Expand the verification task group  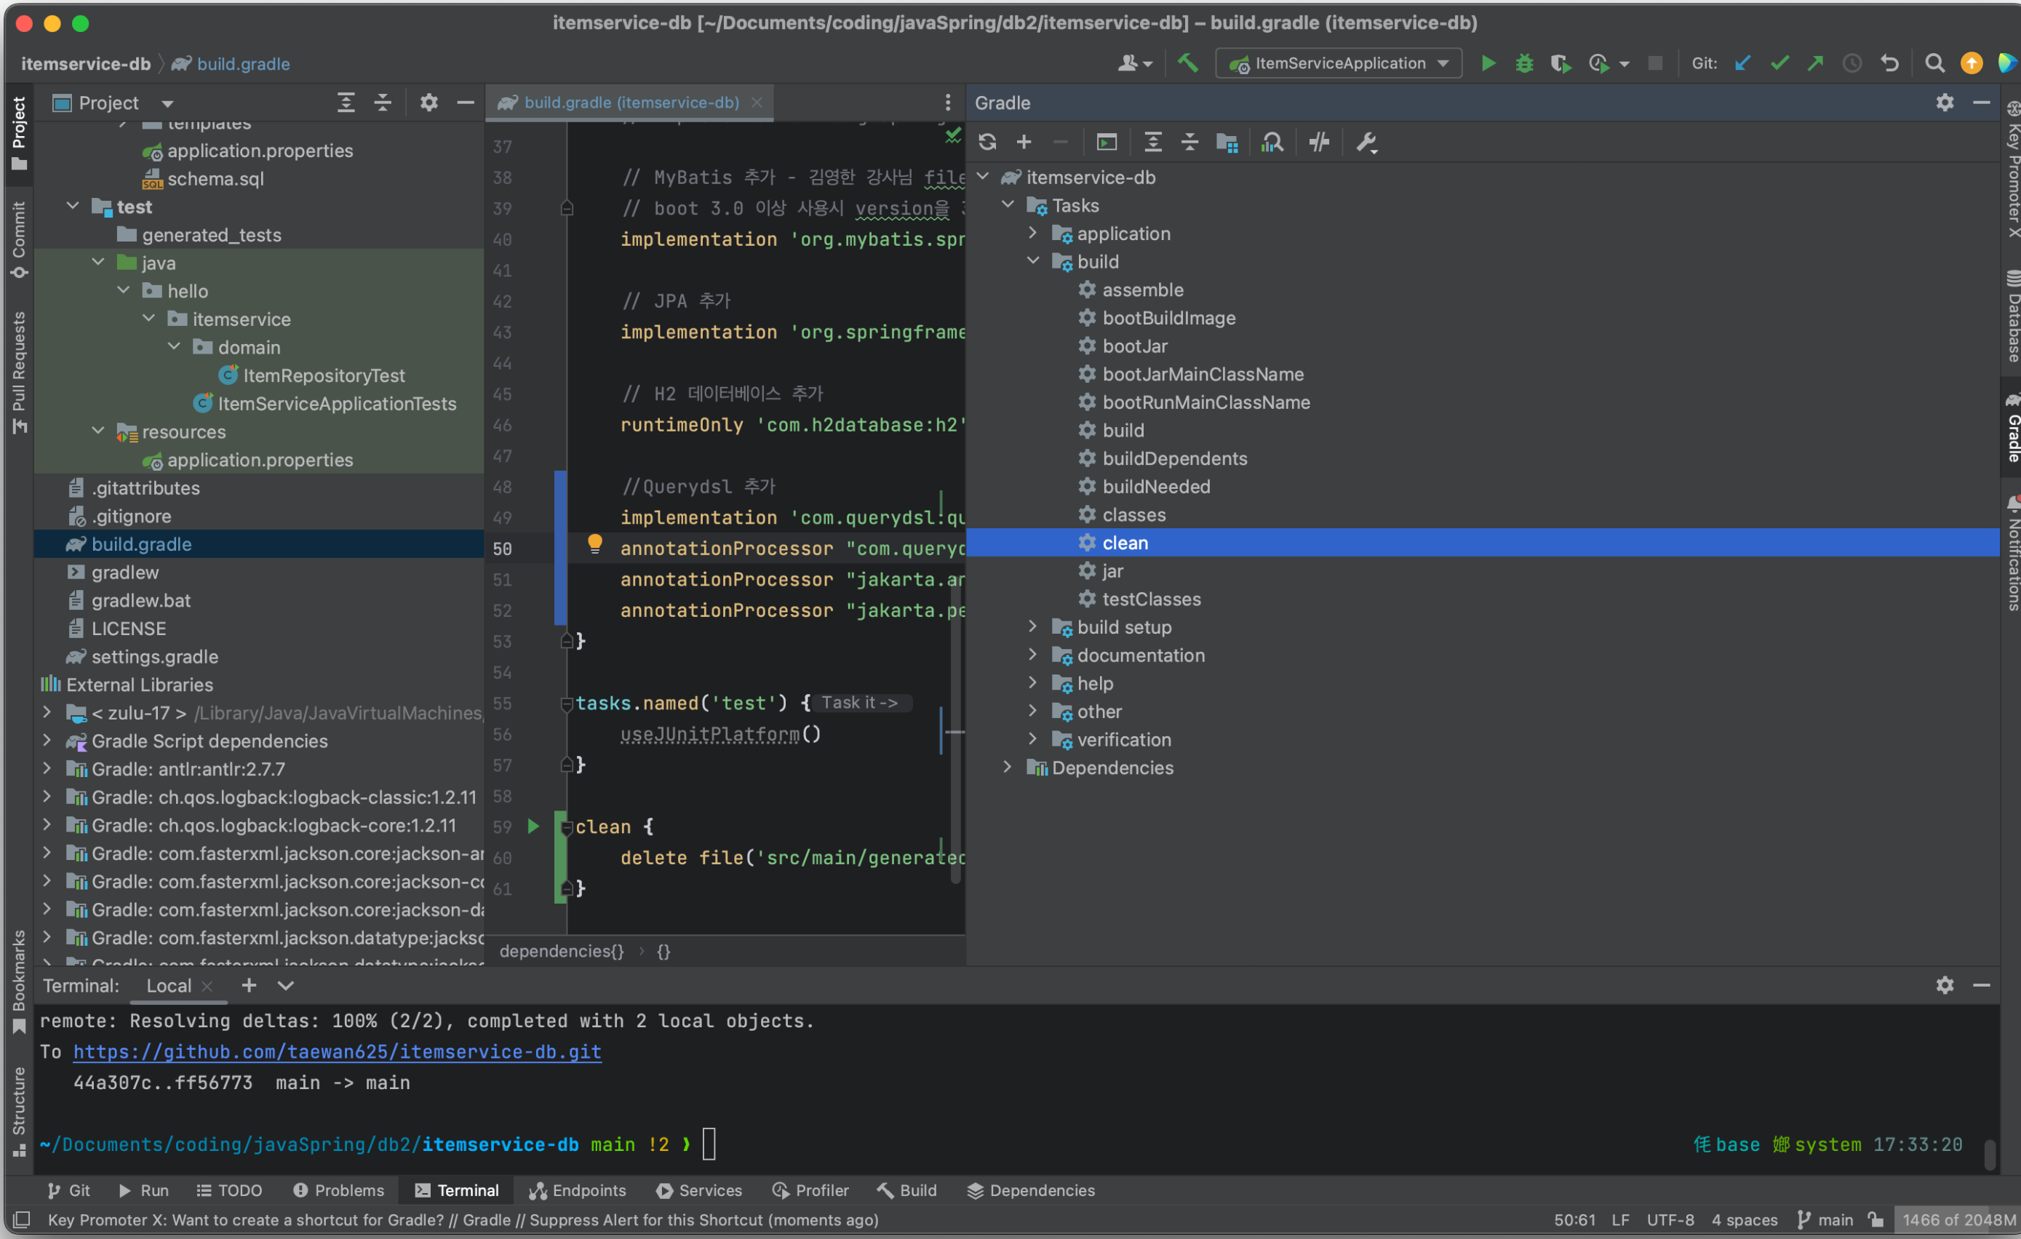[1032, 740]
